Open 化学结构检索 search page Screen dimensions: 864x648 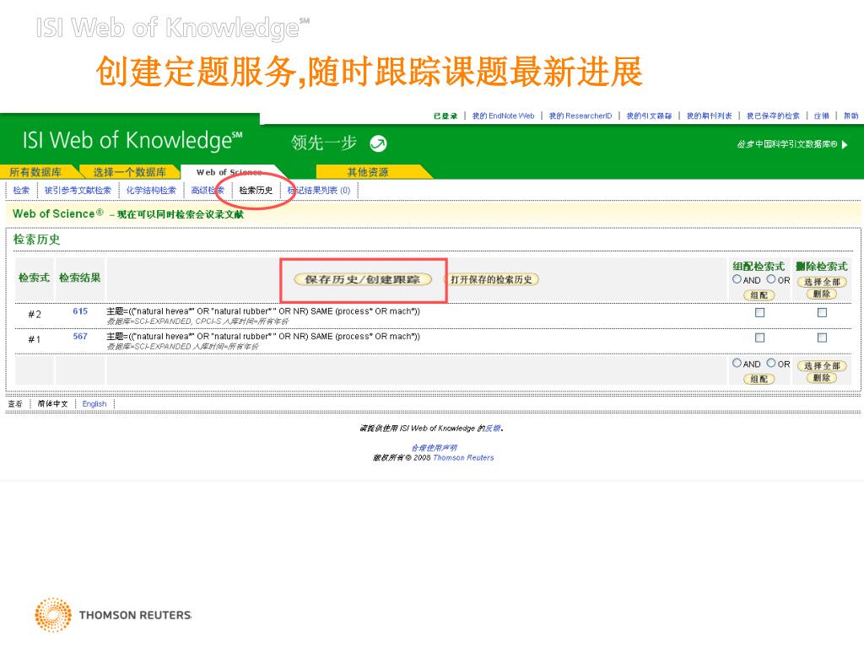coord(151,191)
